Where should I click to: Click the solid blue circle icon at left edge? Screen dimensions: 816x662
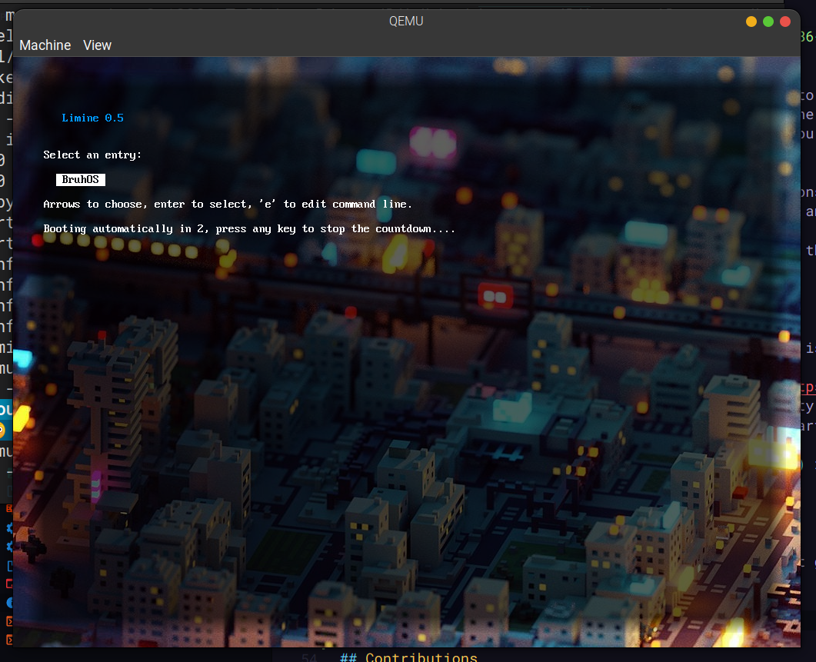pyautogui.click(x=8, y=601)
